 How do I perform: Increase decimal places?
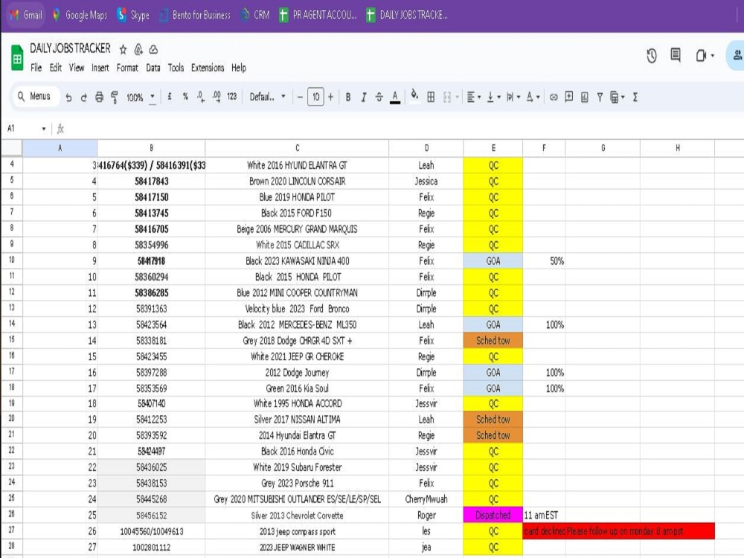[217, 97]
